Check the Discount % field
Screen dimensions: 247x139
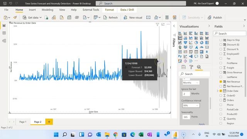click(x=221, y=49)
